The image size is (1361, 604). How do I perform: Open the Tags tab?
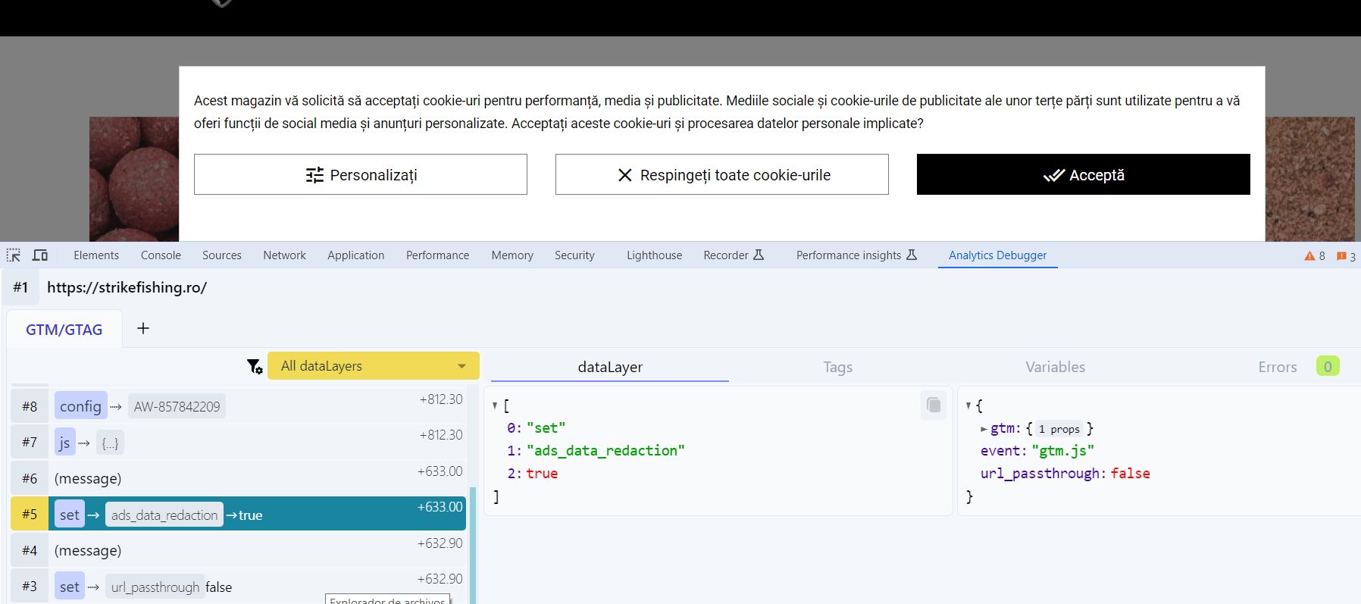click(x=837, y=367)
